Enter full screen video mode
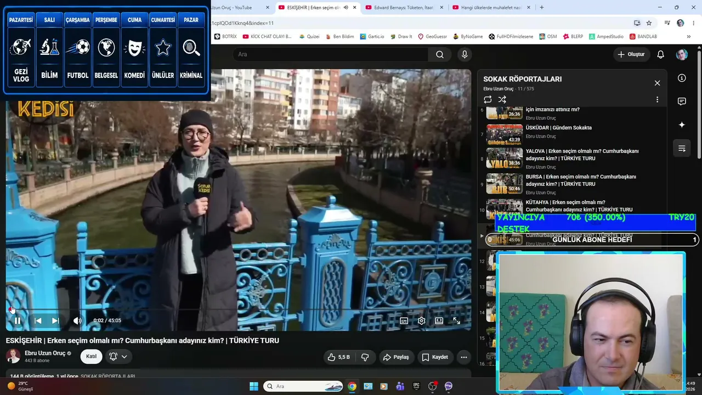 [x=456, y=321]
